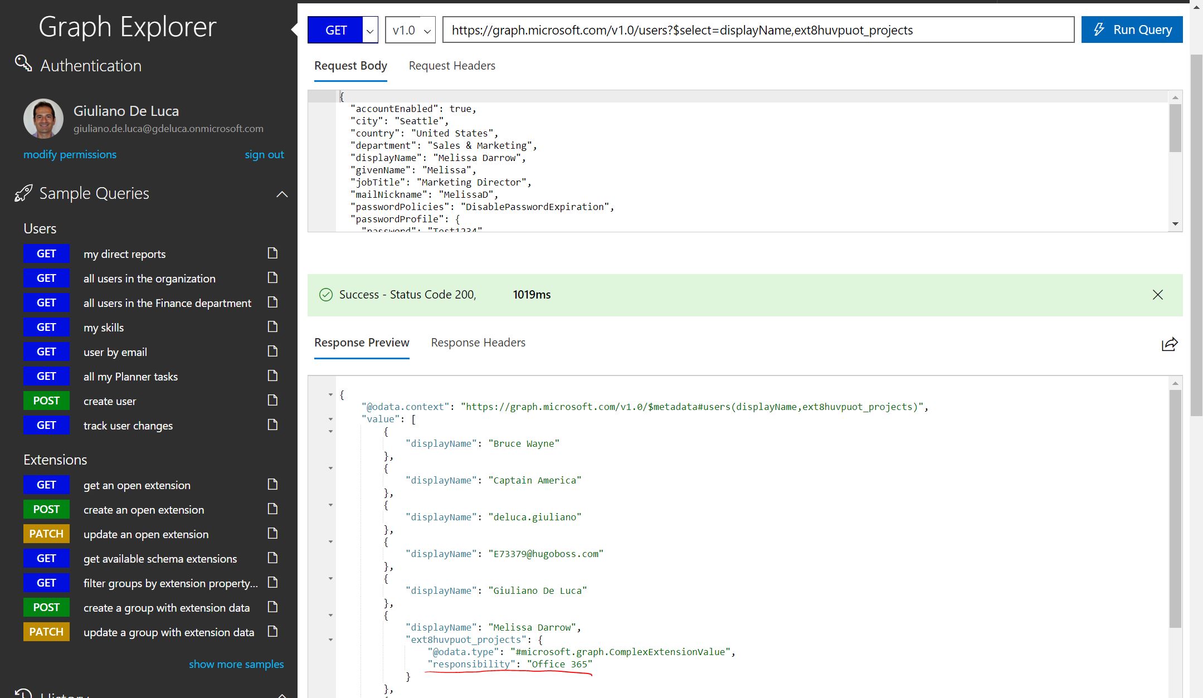The image size is (1203, 698).
Task: Open docs icon for update a group with extension
Action: point(272,632)
